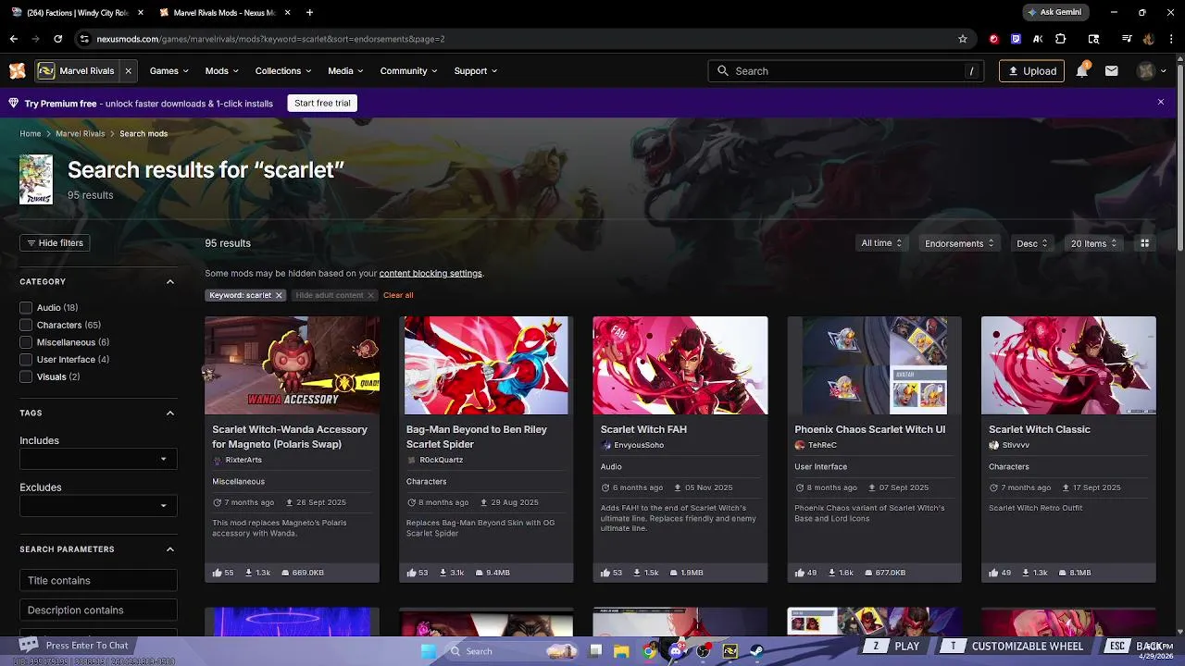Click the Clear all filters link
Image resolution: width=1185 pixels, height=666 pixels.
[x=398, y=295]
